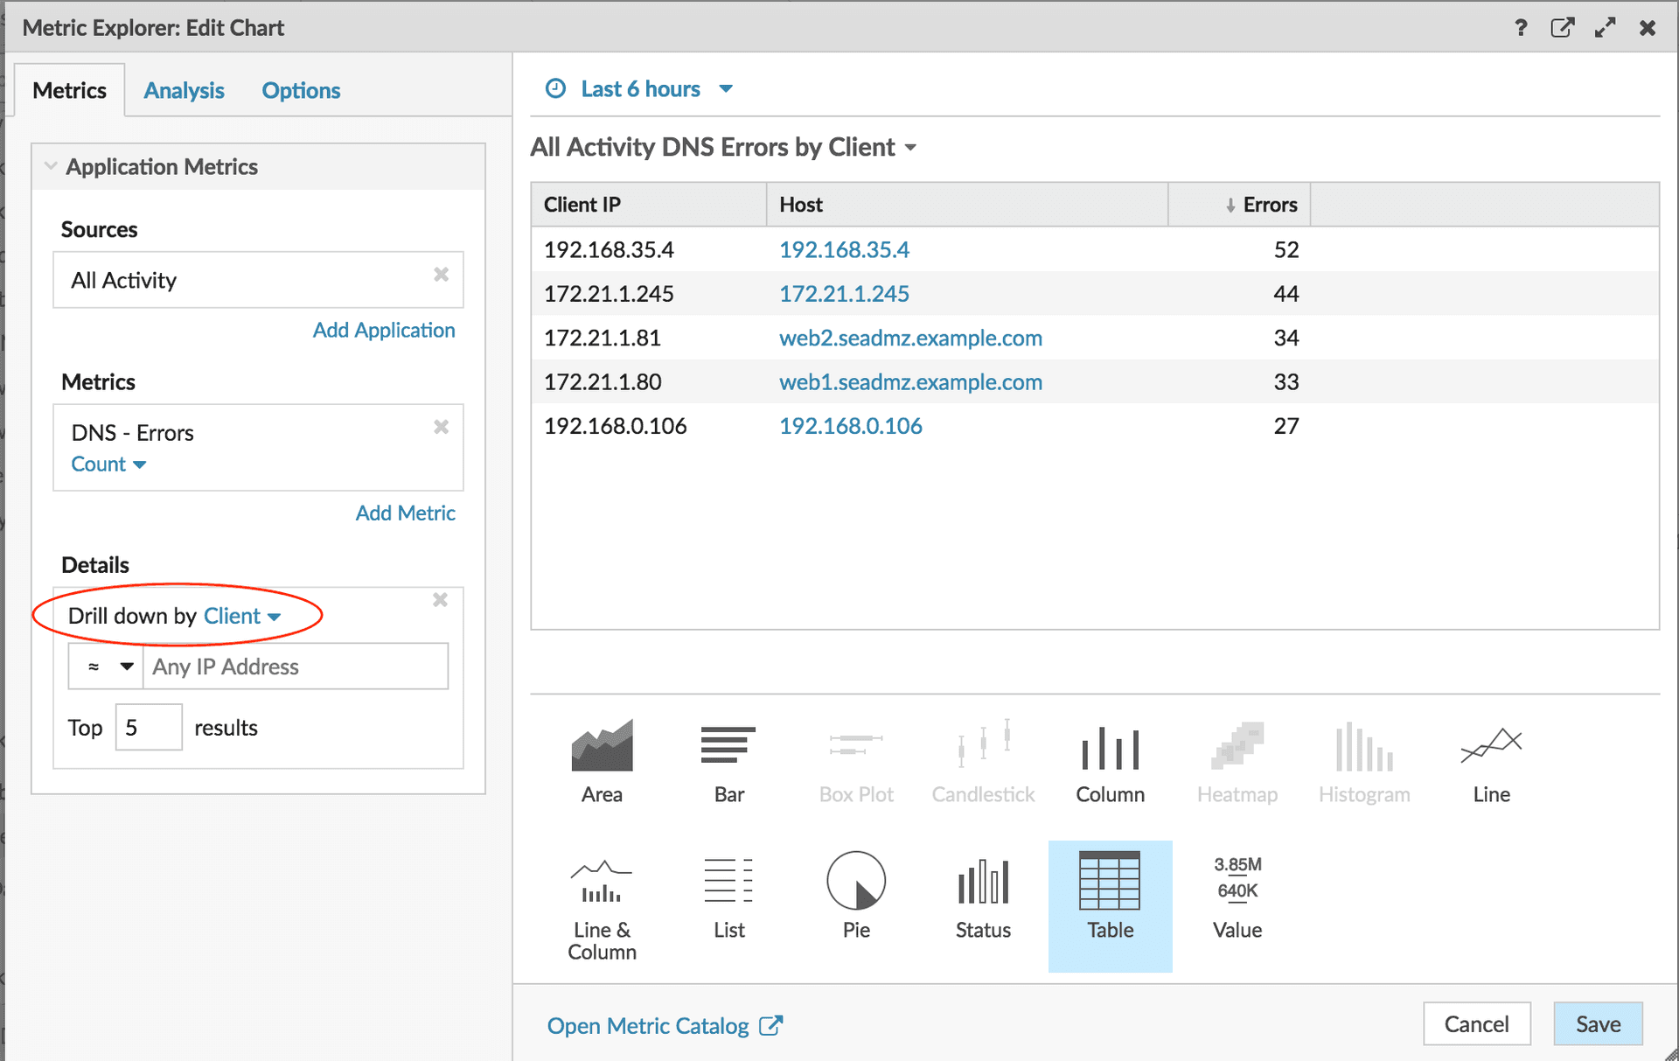Open host web2.seadmz.example.com
The image size is (1679, 1061).
[x=910, y=338]
